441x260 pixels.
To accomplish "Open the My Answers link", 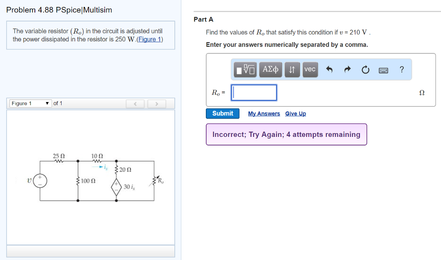I will click(264, 113).
